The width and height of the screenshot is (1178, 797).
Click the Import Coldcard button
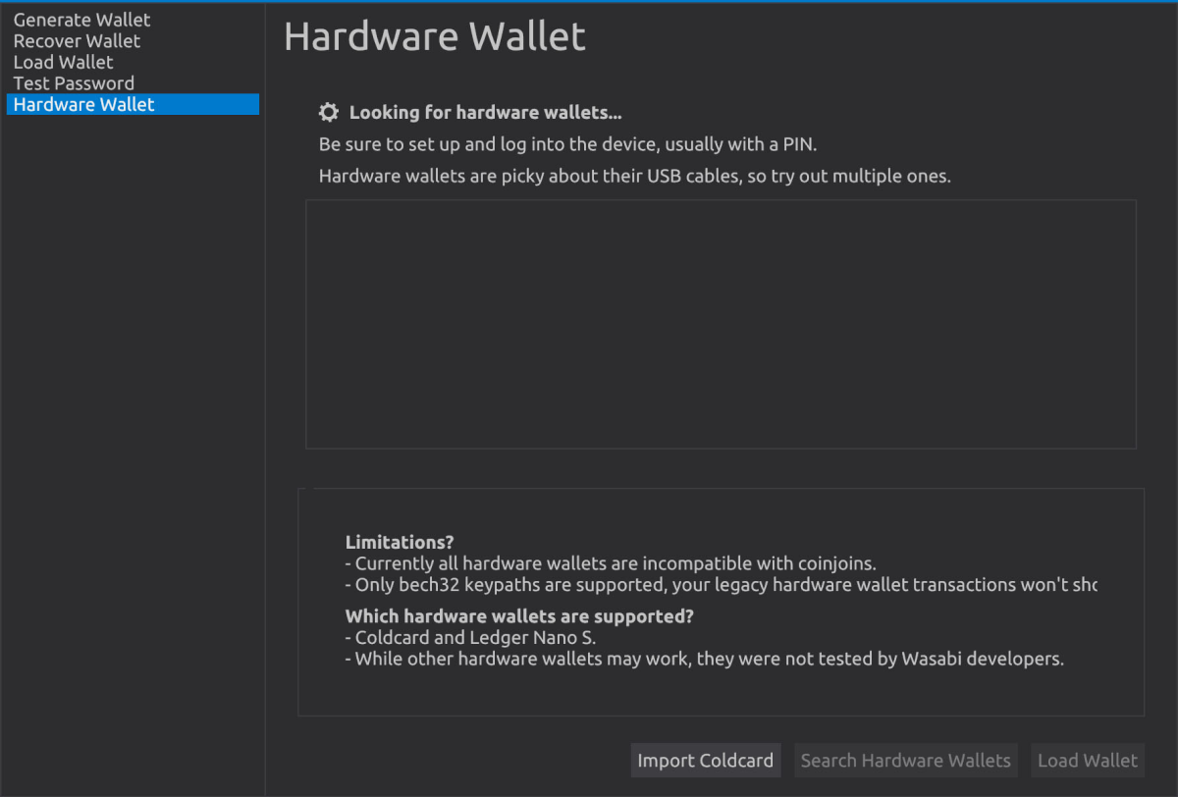click(705, 760)
